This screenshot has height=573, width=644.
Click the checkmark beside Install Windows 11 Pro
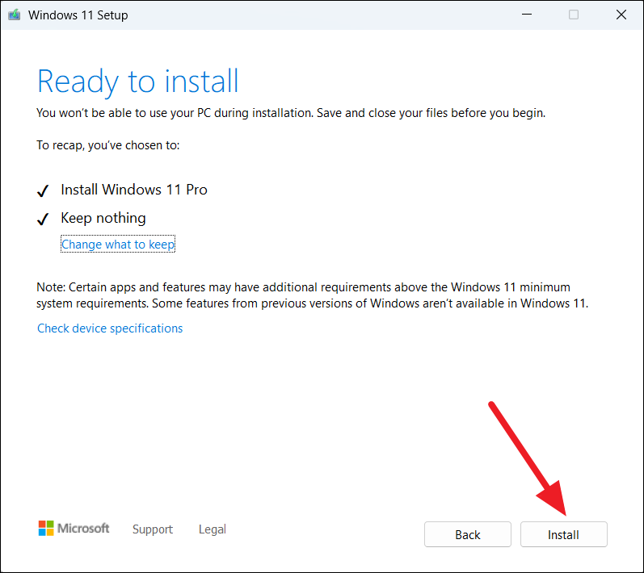click(43, 190)
